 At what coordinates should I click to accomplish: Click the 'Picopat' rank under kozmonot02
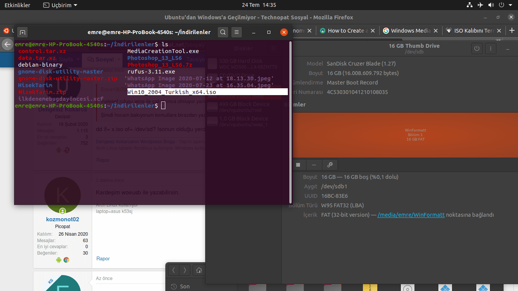(63, 227)
